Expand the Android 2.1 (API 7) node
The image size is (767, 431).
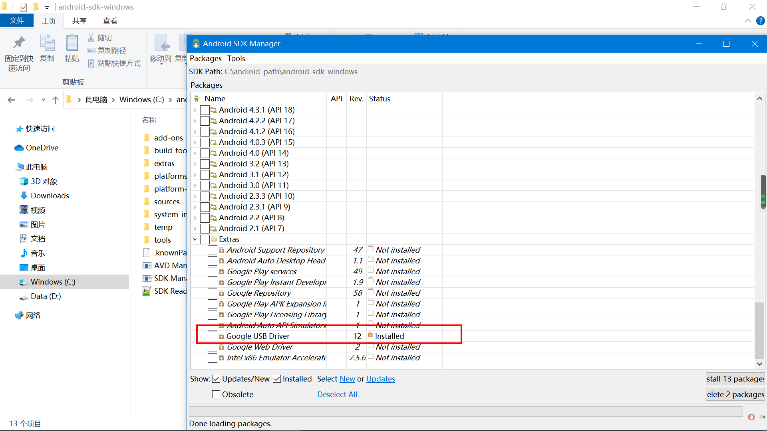pos(195,229)
